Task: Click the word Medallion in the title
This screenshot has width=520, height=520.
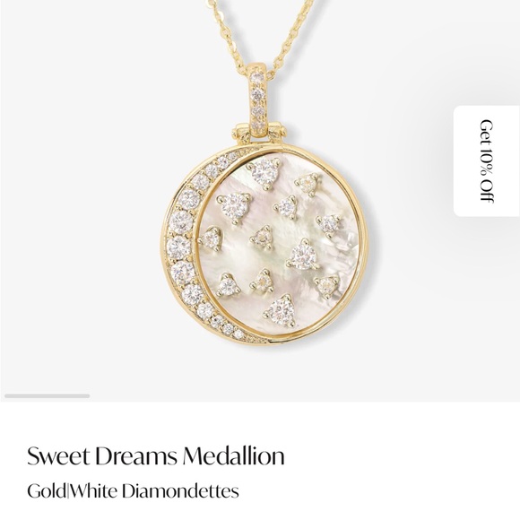Action: tap(233, 456)
